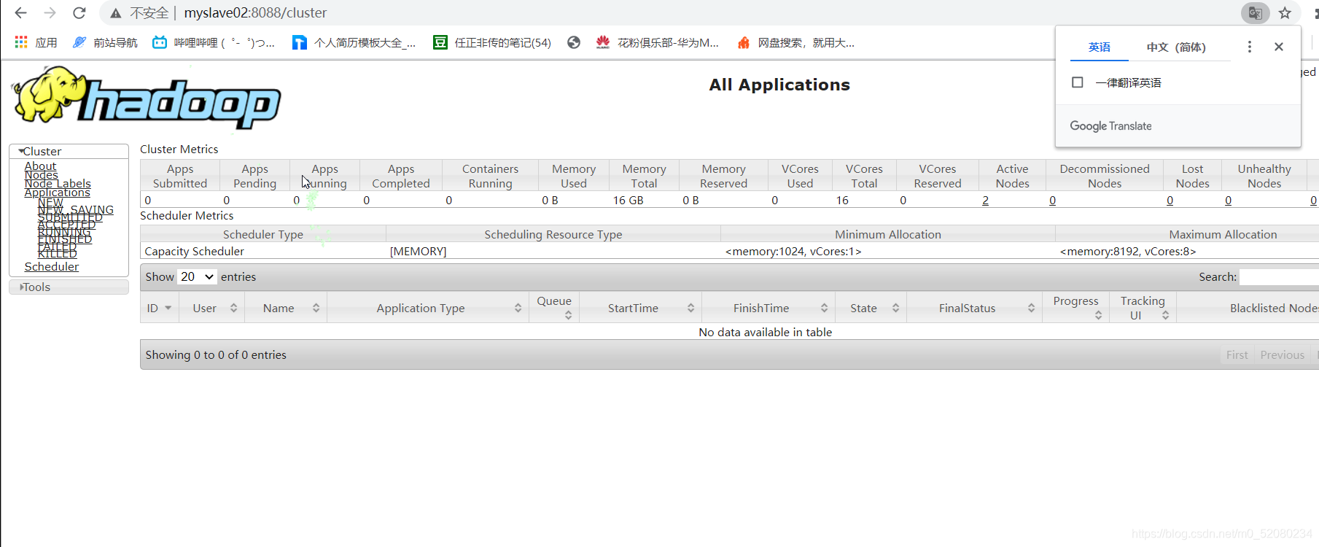
Task: Filter applications by SUBMITTED state
Action: coord(70,217)
